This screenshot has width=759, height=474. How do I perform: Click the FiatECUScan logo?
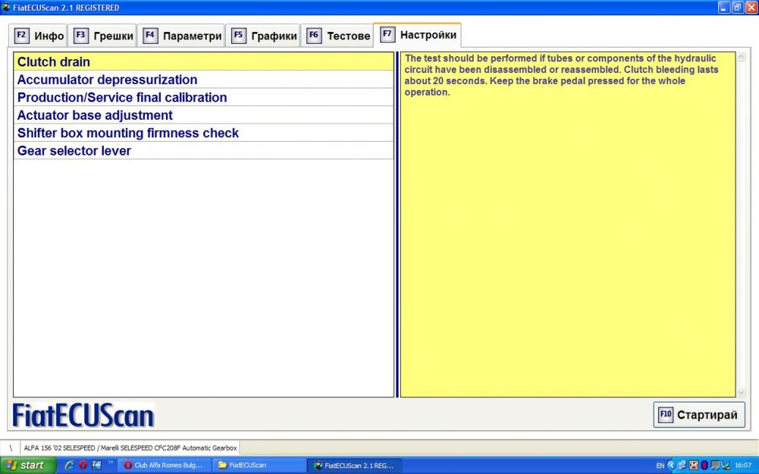83,415
